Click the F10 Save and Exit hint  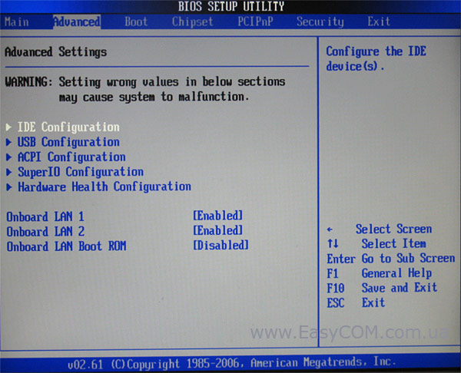point(382,288)
